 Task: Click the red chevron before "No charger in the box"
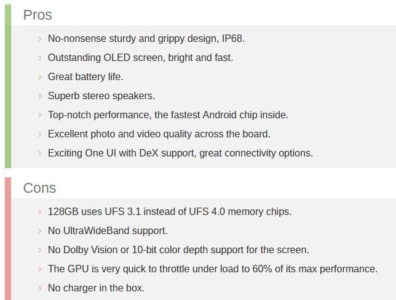(40, 288)
